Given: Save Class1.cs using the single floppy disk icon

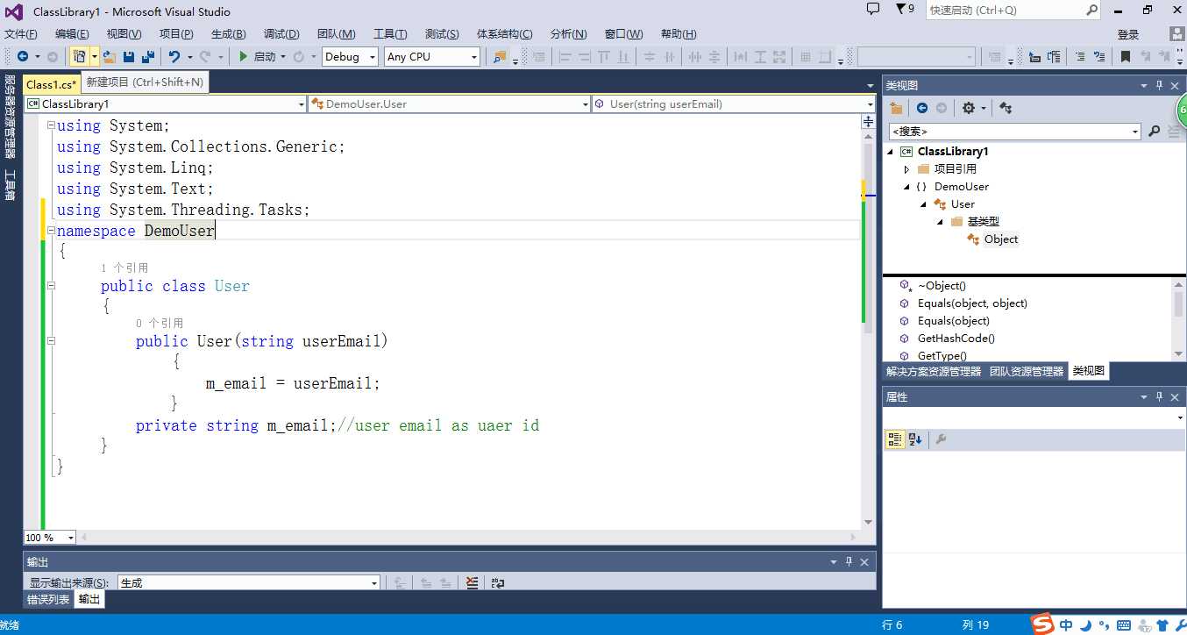Looking at the screenshot, I should (x=129, y=56).
